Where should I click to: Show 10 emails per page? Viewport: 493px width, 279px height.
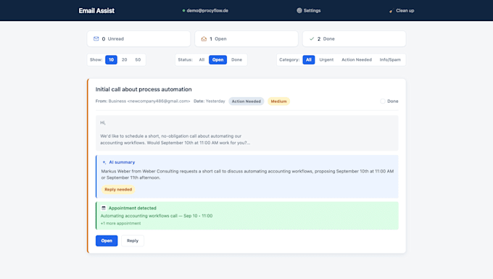(x=112, y=59)
